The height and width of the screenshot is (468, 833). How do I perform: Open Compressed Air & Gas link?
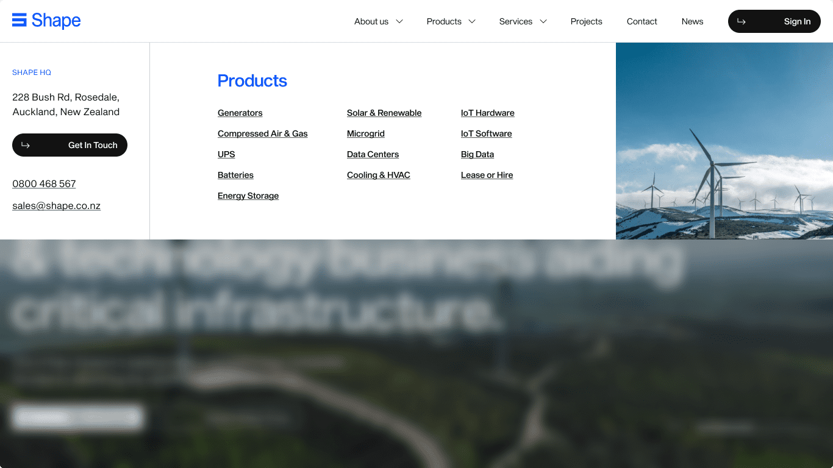coord(263,133)
